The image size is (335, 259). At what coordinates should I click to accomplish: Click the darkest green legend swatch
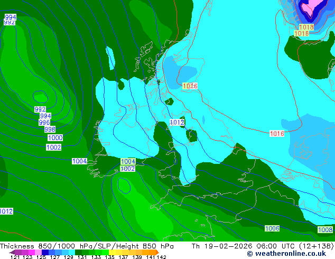[x=78, y=252]
